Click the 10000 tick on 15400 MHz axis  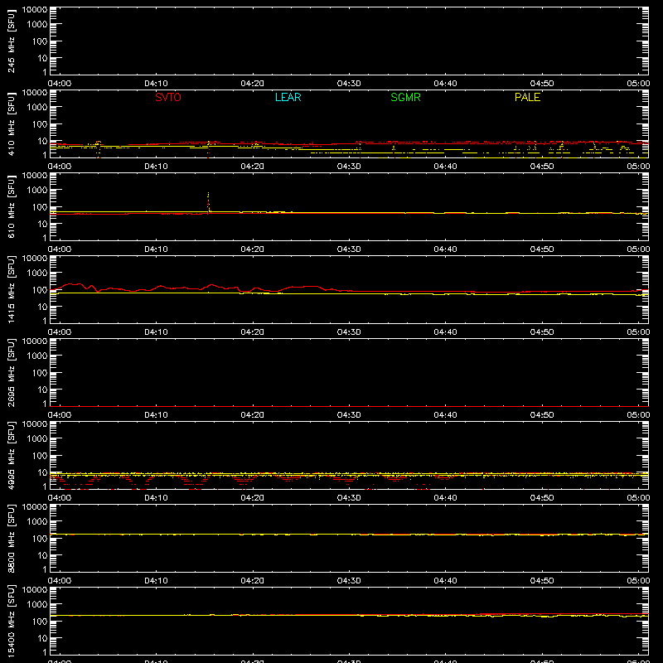35,590
